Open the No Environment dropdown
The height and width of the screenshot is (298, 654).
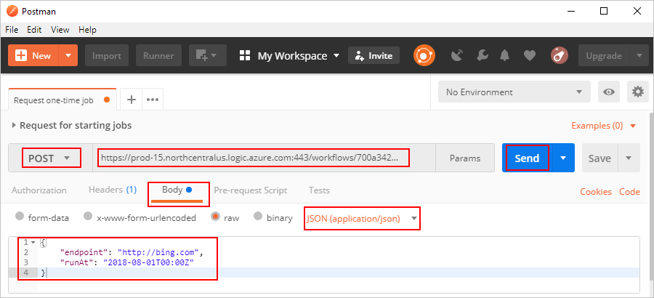pyautogui.click(x=514, y=92)
